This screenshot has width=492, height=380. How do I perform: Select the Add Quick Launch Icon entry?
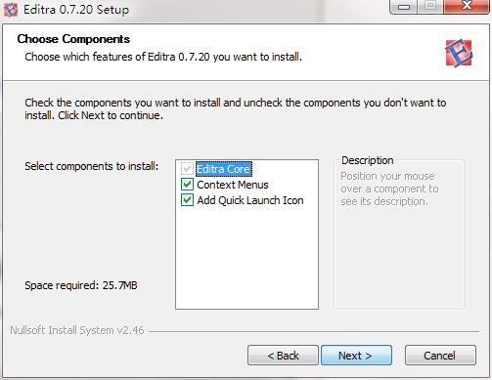click(250, 200)
